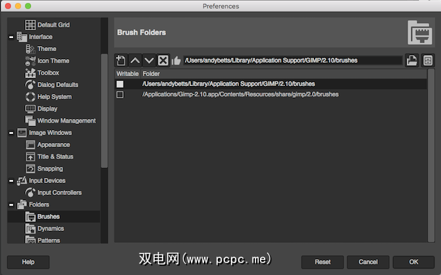Open the Toolbox preferences page
Viewport: 441px width, 275px height.
(48, 73)
